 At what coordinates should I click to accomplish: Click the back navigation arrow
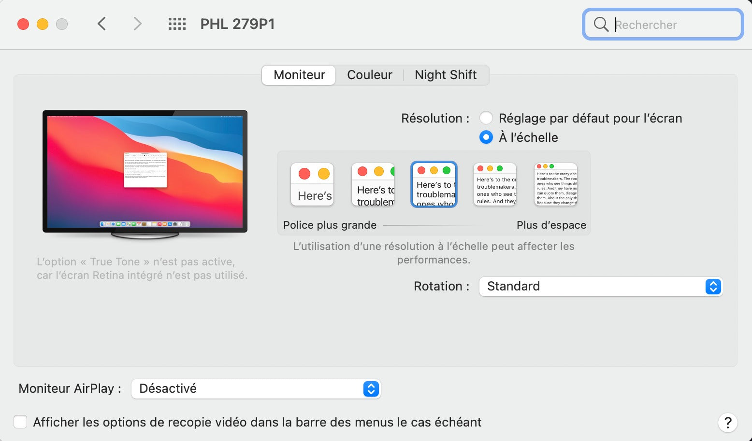coord(101,24)
